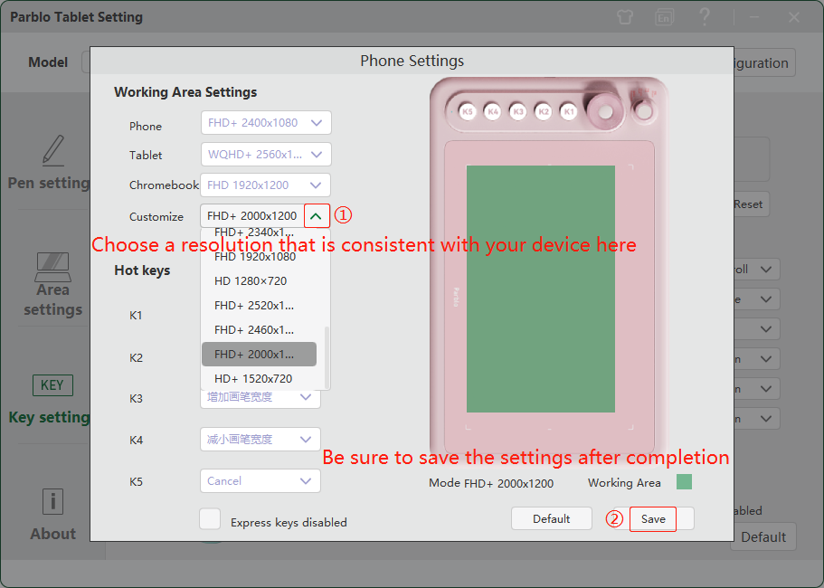Open help question mark icon

point(705,17)
